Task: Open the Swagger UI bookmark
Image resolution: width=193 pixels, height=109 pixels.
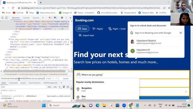Action: [65, 13]
